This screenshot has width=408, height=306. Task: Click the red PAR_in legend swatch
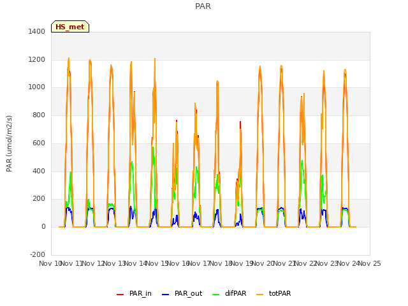120,295
